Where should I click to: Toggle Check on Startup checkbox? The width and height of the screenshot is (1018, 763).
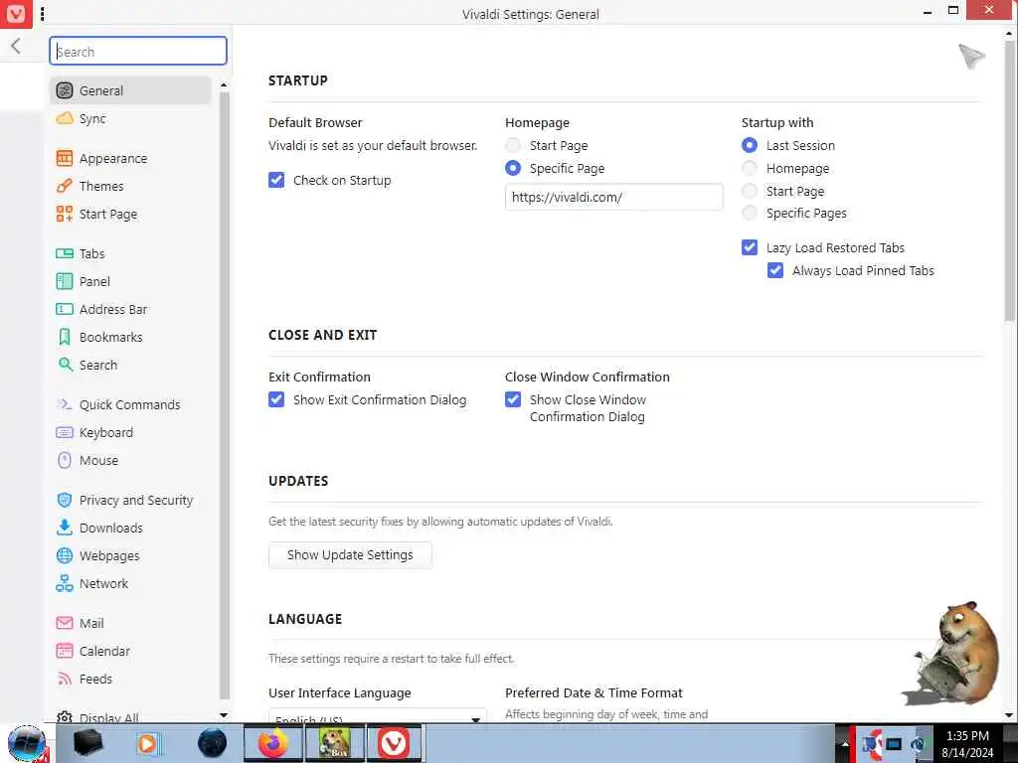point(276,181)
